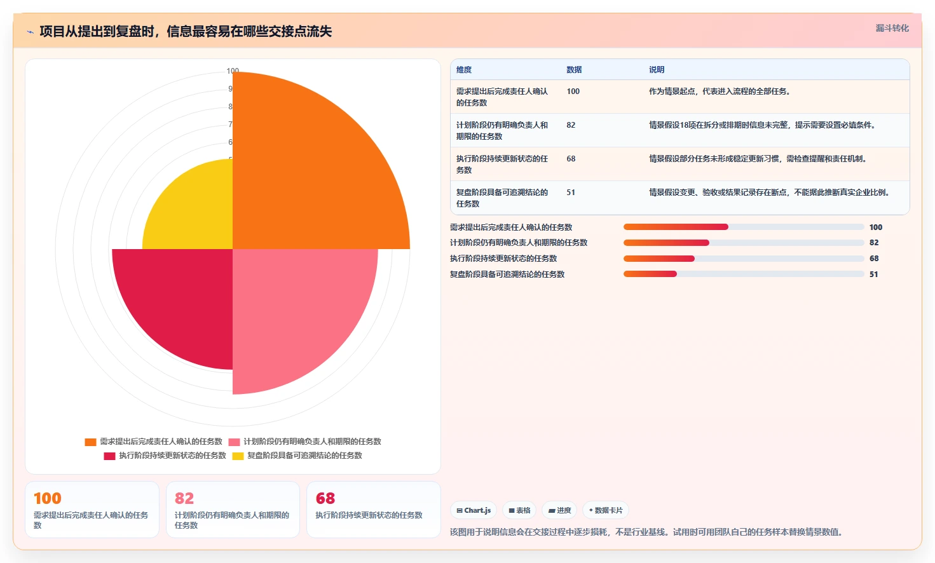Click the Chart.js tag

(474, 510)
